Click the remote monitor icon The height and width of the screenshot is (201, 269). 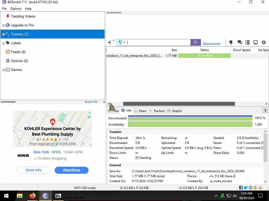(256, 42)
